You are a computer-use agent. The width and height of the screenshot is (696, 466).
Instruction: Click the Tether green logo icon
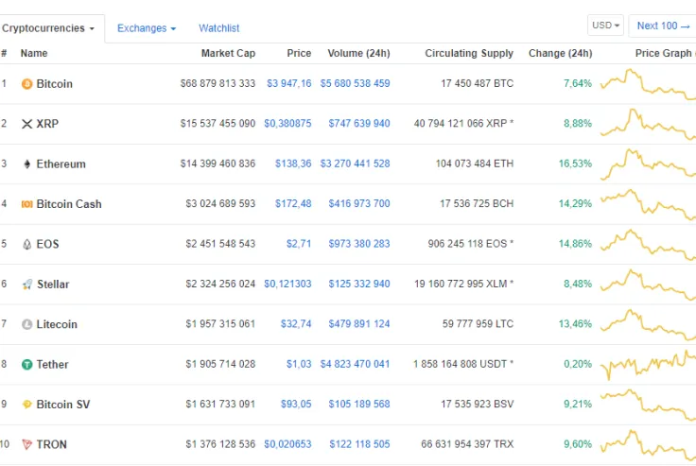click(x=26, y=365)
